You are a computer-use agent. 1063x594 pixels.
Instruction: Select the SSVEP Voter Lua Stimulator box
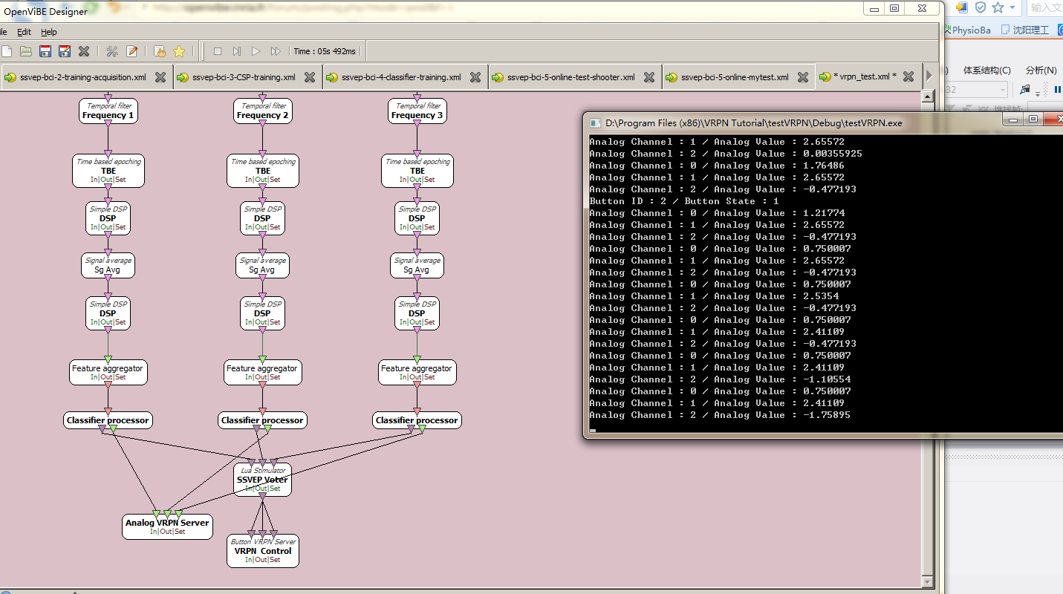(x=262, y=480)
